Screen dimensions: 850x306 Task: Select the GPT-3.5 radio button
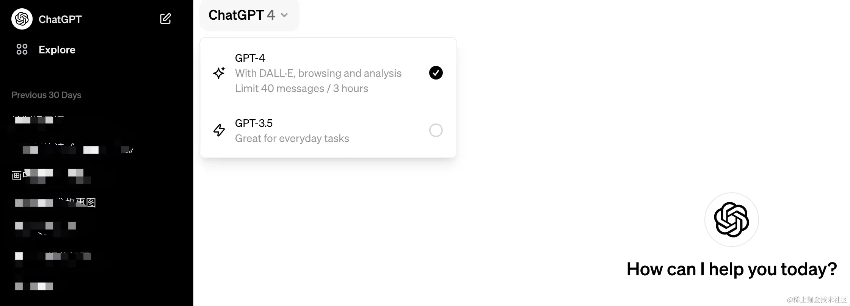436,130
